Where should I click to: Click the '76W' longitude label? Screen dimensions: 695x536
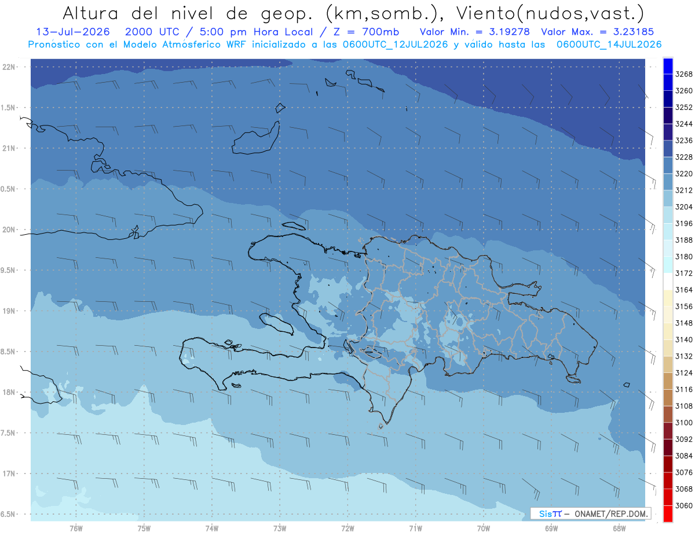coord(76,528)
